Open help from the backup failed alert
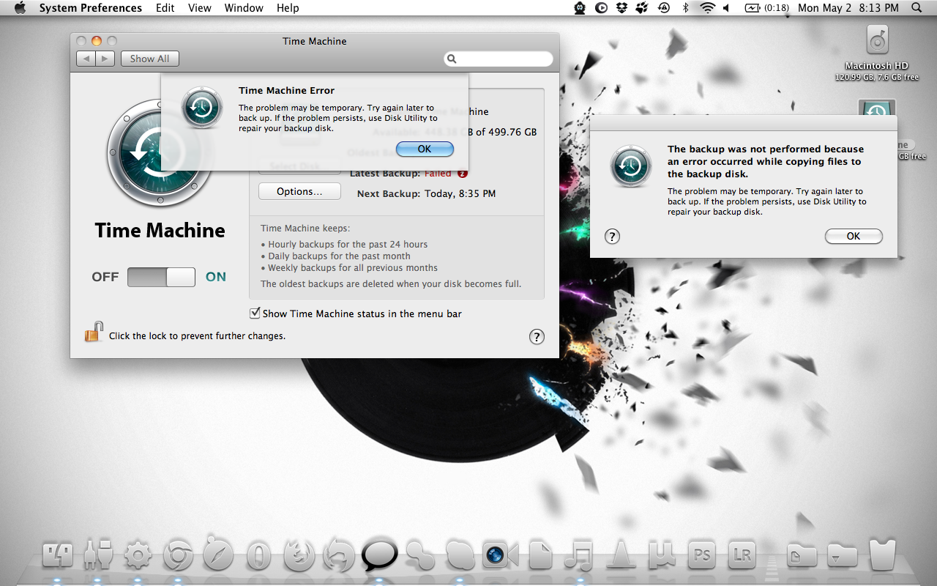The height and width of the screenshot is (586, 937). point(613,236)
